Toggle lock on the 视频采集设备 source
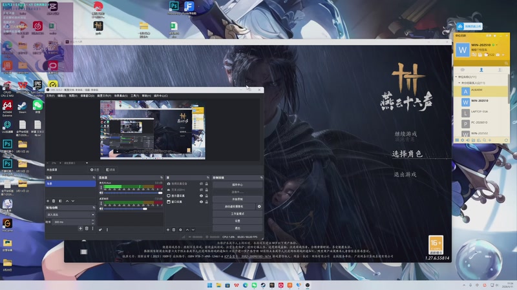Image resolution: width=517 pixels, height=290 pixels. click(207, 184)
